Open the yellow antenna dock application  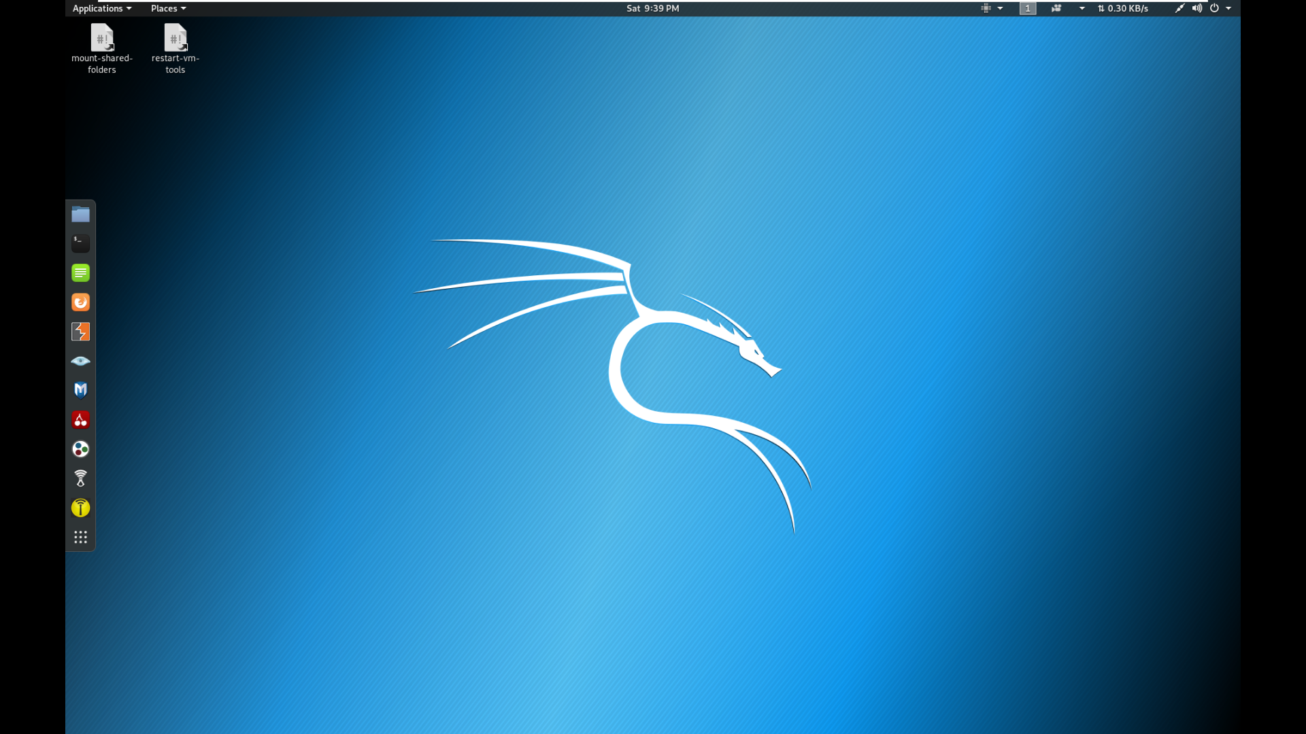80,508
